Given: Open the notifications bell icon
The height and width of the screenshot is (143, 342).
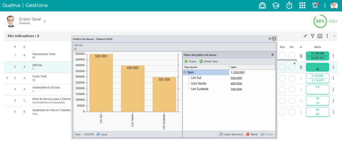Looking at the screenshot, I should 315,5.
